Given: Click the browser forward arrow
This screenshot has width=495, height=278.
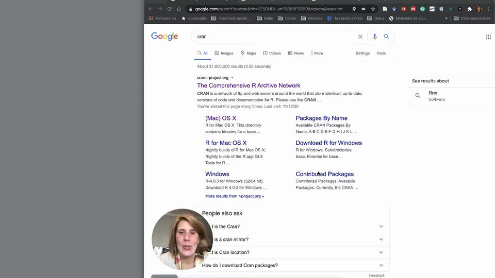Looking at the screenshot, I should 160,9.
